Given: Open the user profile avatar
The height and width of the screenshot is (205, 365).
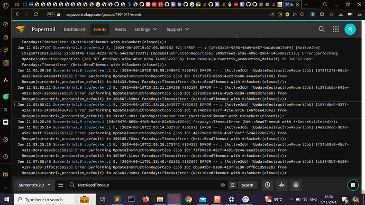Looking at the screenshot, I should click(350, 29).
